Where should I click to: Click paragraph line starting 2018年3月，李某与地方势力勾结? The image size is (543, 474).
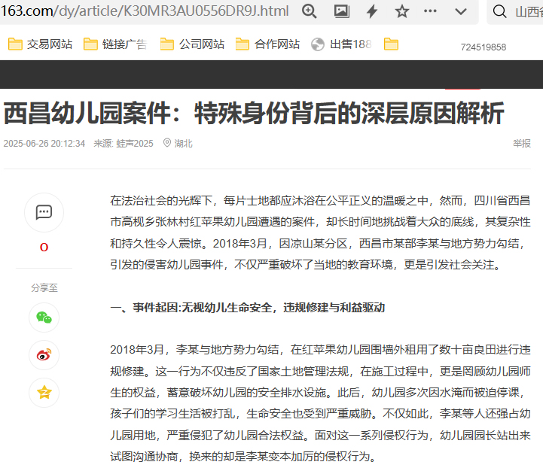click(320, 349)
